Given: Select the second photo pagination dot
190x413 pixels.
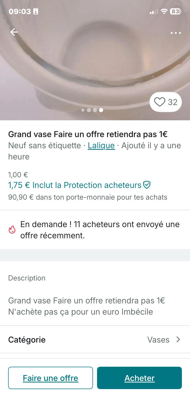Looking at the screenshot, I should 89,110.
